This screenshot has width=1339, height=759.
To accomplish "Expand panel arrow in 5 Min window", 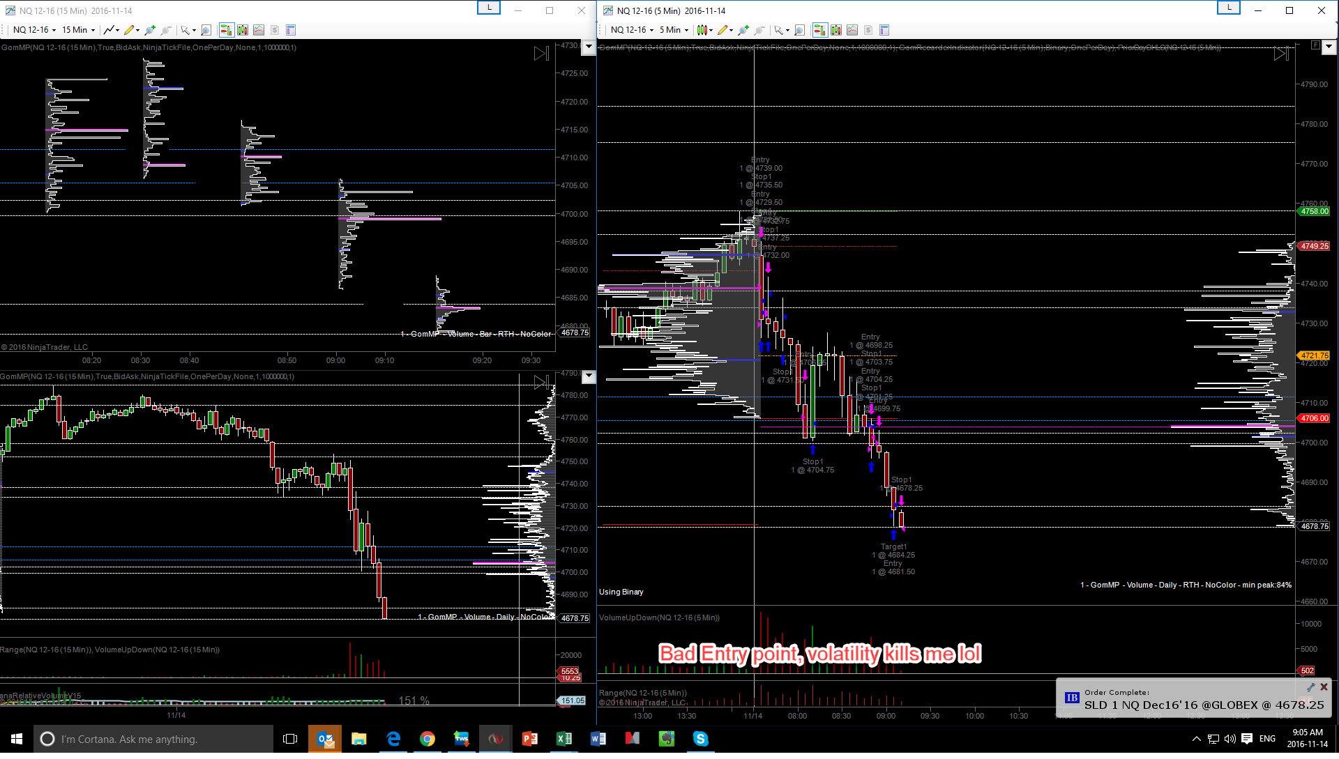I will point(1329,47).
